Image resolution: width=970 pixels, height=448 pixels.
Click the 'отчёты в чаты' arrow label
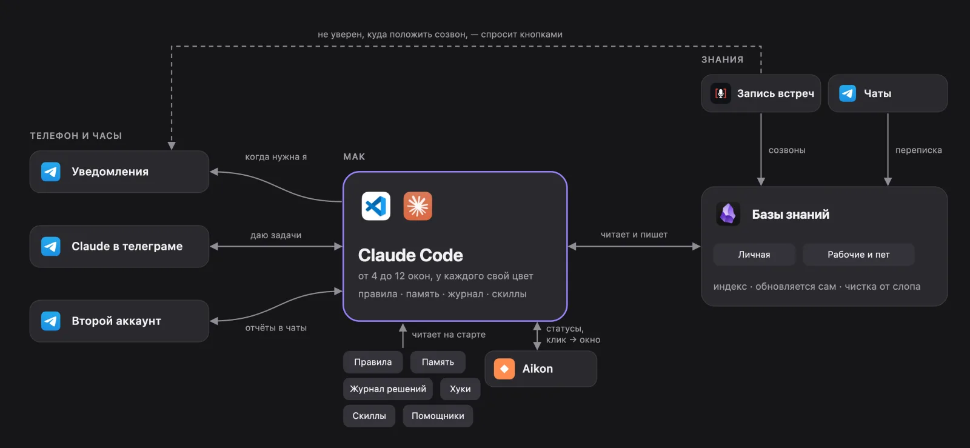(276, 328)
